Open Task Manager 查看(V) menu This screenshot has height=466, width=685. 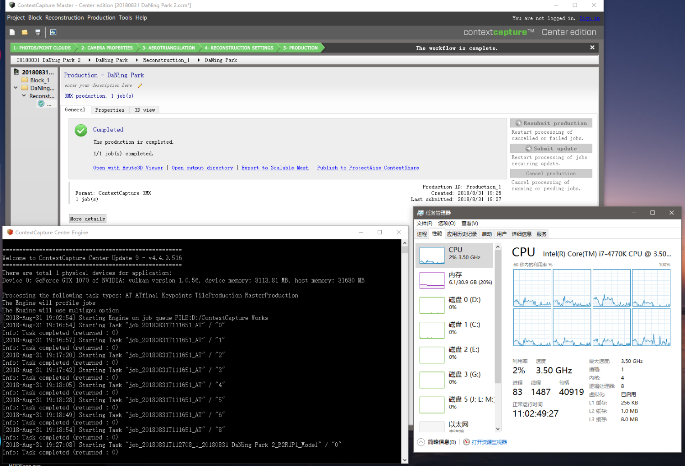coord(469,223)
